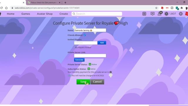Click the 'No Players Invited' text
The image size is (188, 106).
pos(83,47)
